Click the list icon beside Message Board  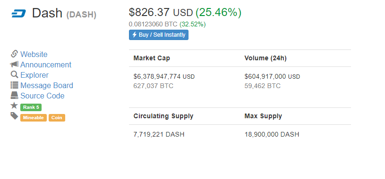point(14,85)
